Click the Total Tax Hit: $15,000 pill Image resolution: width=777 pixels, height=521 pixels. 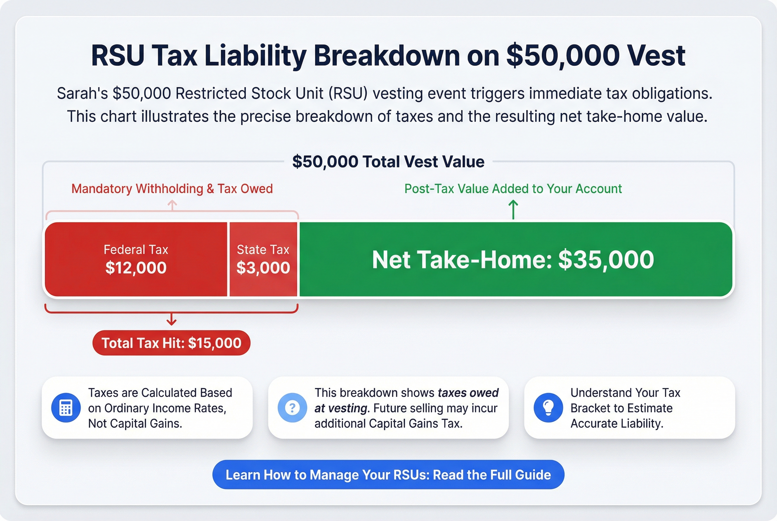pyautogui.click(x=171, y=343)
